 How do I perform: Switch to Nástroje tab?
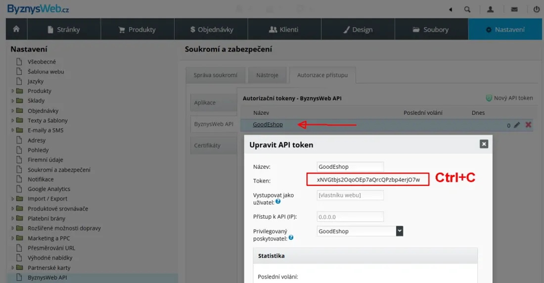click(x=267, y=75)
